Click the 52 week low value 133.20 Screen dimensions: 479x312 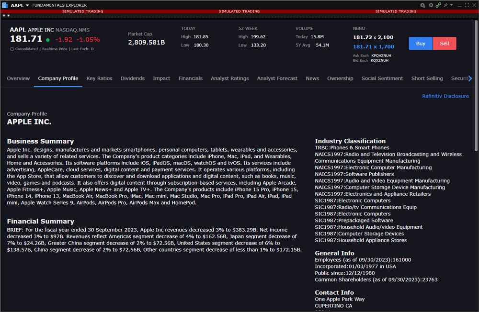pyautogui.click(x=258, y=45)
